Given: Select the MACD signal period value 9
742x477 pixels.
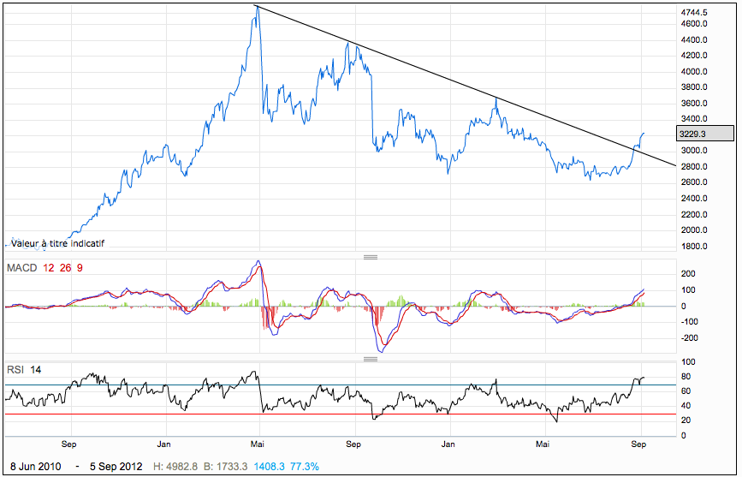Looking at the screenshot, I should point(80,268).
